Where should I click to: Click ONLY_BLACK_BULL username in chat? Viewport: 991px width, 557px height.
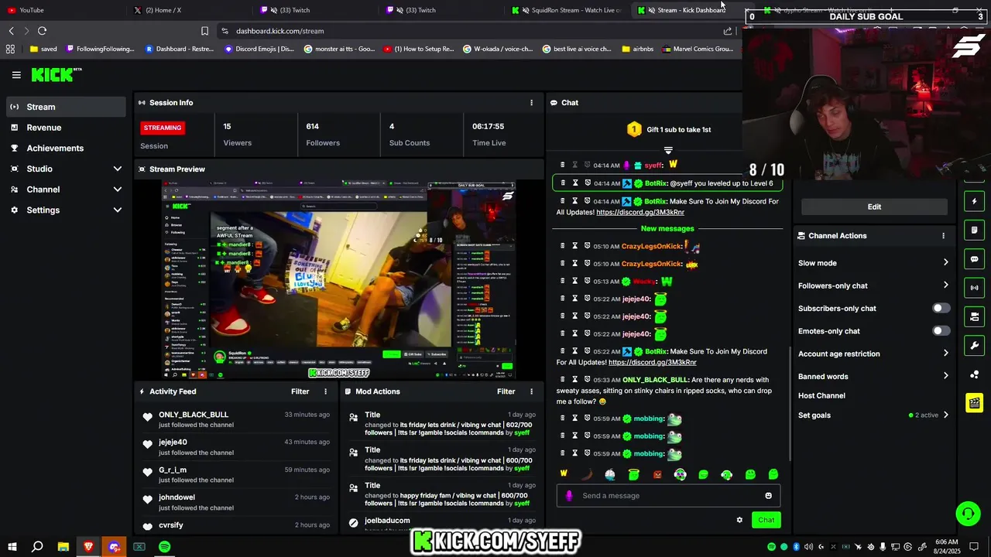(x=655, y=380)
